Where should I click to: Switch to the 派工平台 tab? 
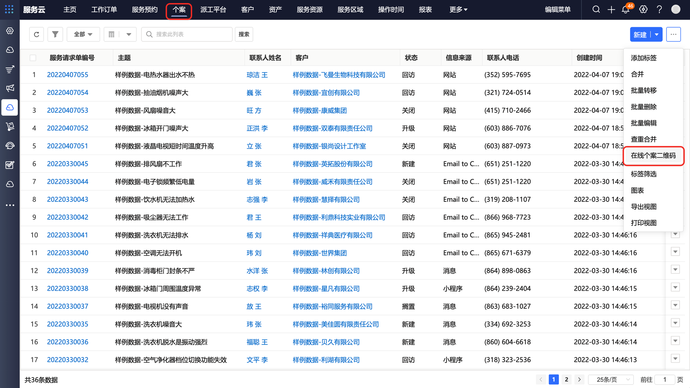click(213, 10)
